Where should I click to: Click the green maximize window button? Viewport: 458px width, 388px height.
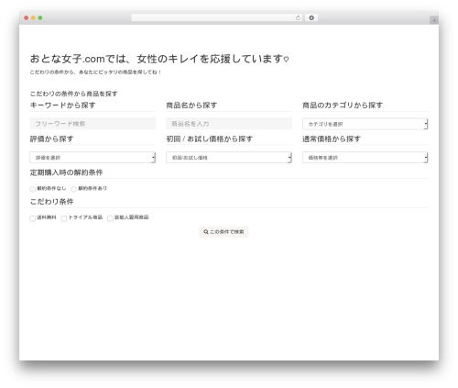pos(40,18)
